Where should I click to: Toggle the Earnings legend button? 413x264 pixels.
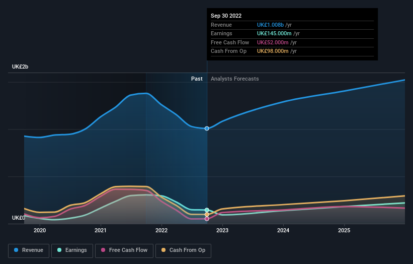(x=72, y=250)
